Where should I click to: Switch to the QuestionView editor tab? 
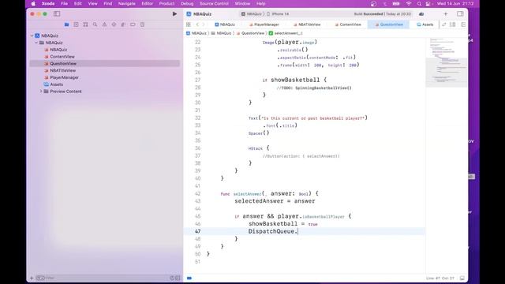389,24
